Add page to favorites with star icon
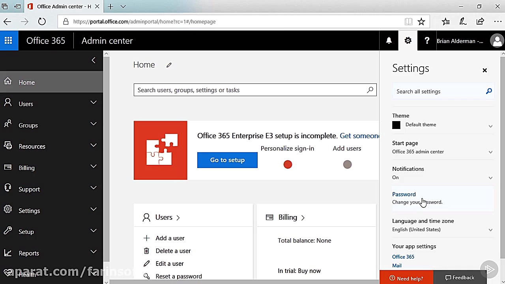The image size is (505, 284). point(421,22)
